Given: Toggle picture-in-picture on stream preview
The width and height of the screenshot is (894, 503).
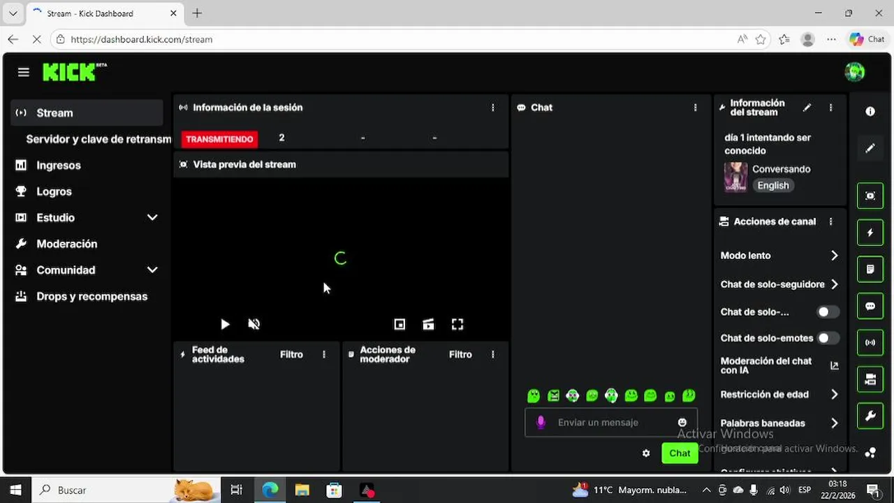Looking at the screenshot, I should tap(400, 324).
